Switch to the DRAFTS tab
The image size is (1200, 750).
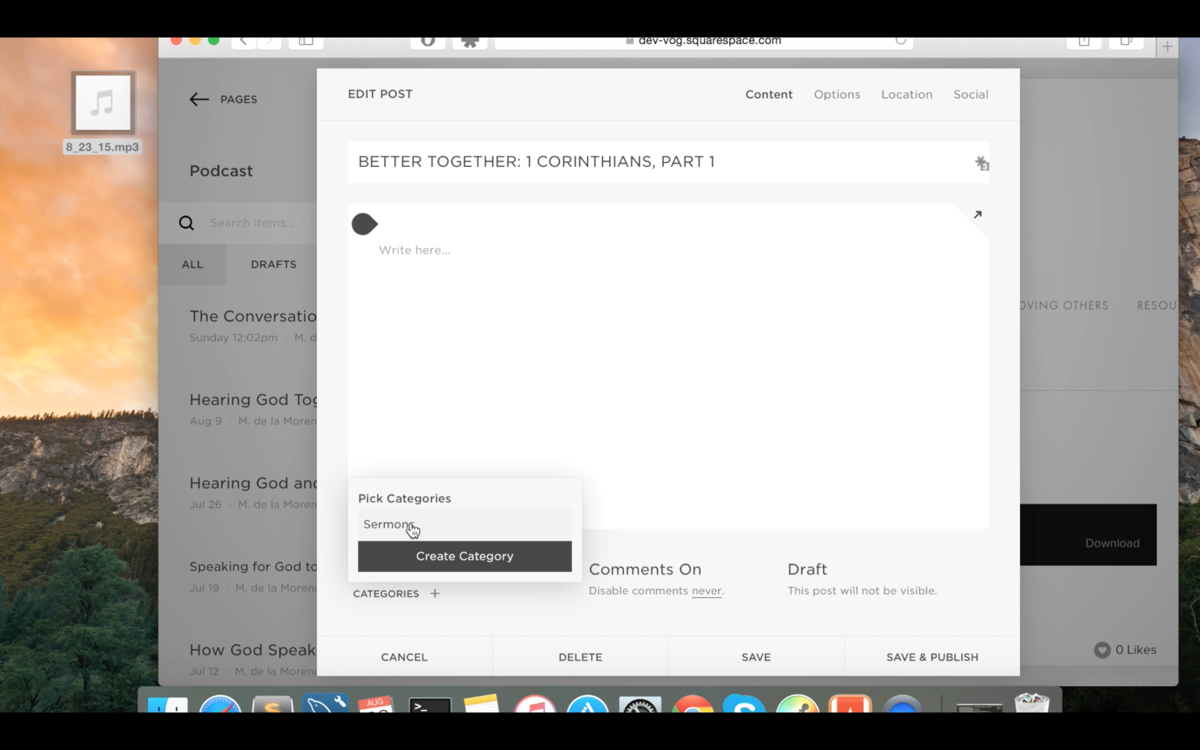[273, 264]
